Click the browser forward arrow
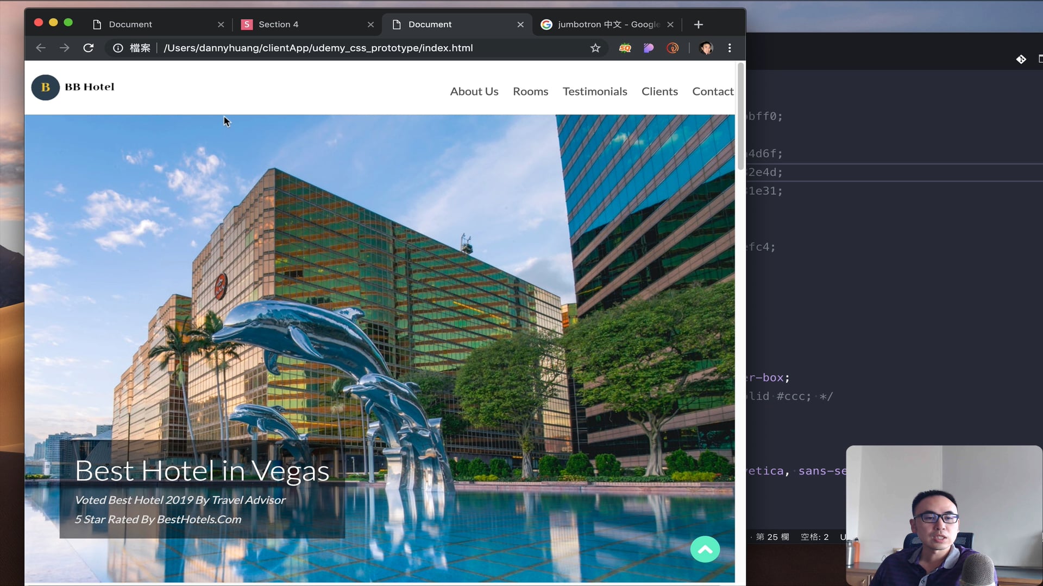The width and height of the screenshot is (1043, 586). point(65,48)
